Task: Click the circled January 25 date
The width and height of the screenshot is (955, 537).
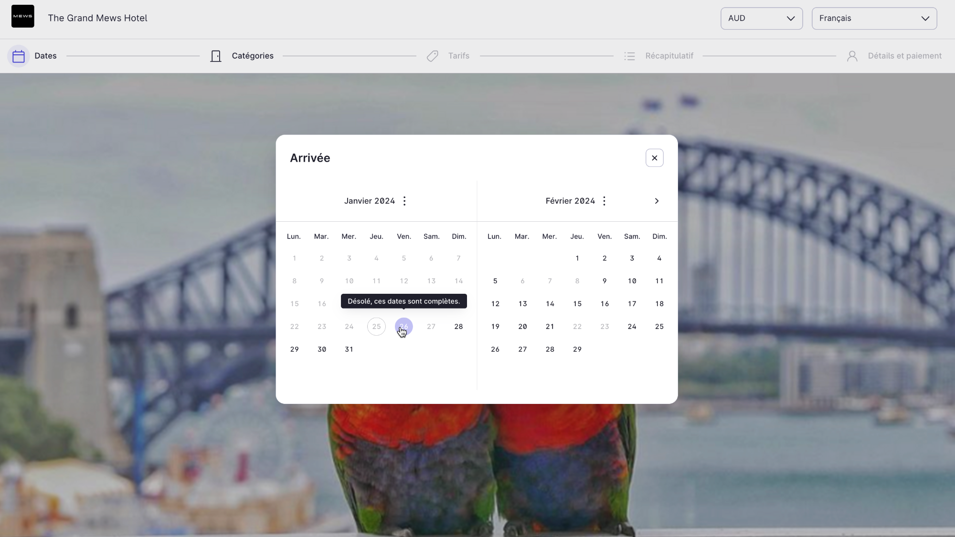Action: tap(376, 327)
